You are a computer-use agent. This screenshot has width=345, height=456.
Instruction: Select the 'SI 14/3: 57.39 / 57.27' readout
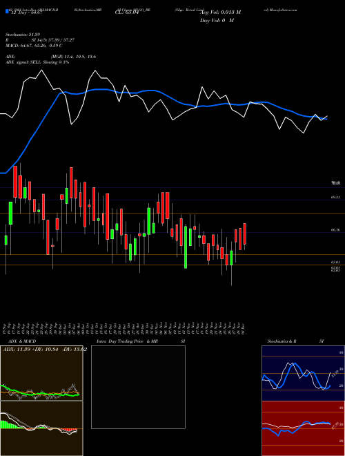click(x=53, y=40)
